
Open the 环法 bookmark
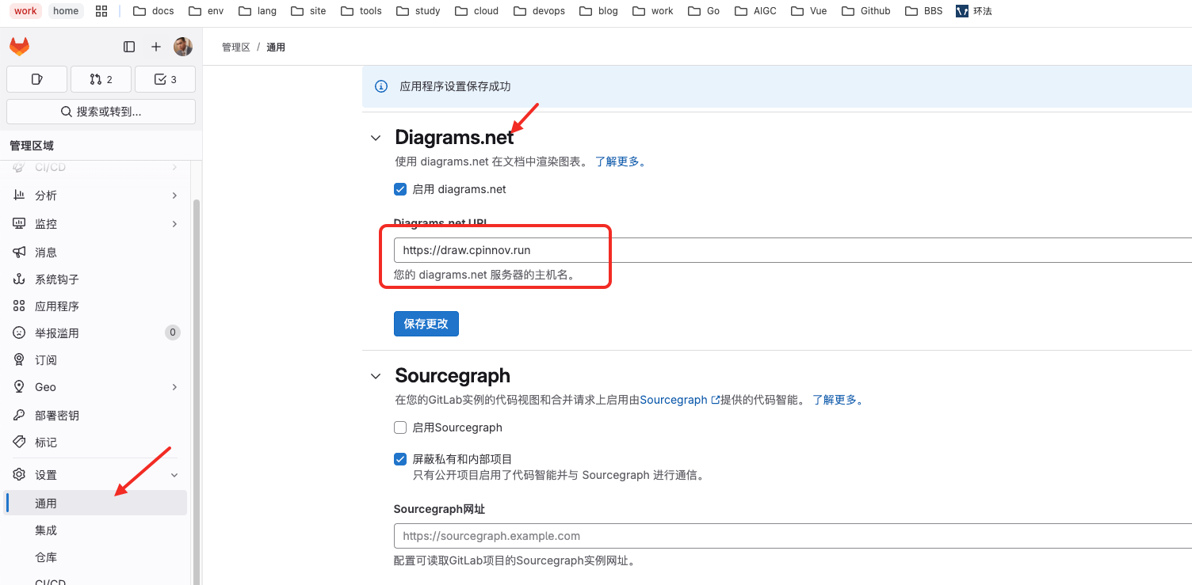[x=974, y=11]
